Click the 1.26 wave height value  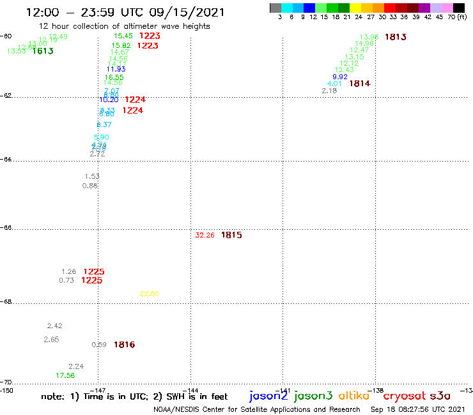coord(69,271)
